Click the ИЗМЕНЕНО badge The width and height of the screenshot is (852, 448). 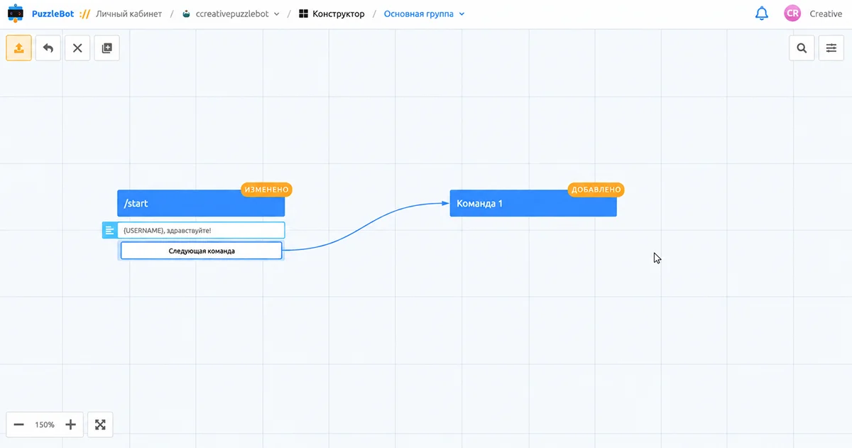pos(266,190)
